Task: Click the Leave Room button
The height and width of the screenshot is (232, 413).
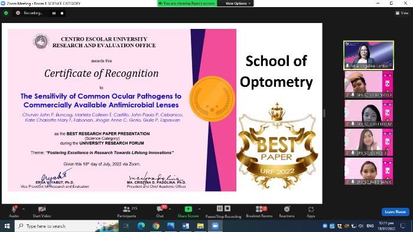Action: tap(395, 212)
